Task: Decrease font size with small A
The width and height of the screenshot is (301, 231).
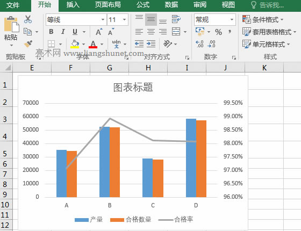Action: [x=111, y=32]
